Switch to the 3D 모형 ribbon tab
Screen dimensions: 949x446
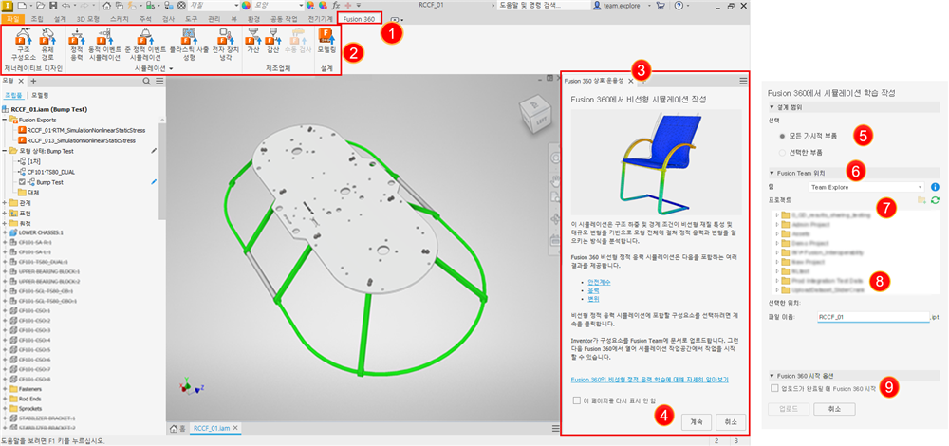pos(88,19)
